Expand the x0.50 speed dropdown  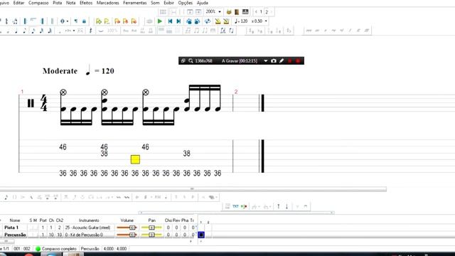coord(266,21)
